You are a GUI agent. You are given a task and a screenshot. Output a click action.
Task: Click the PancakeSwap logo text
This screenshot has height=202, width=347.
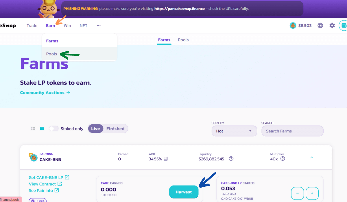8,26
